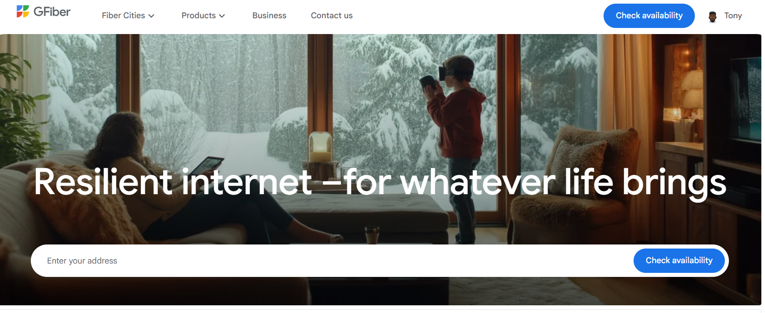Click the GFiber wordmark text
Viewport: 765px width, 313px height.
pos(52,12)
